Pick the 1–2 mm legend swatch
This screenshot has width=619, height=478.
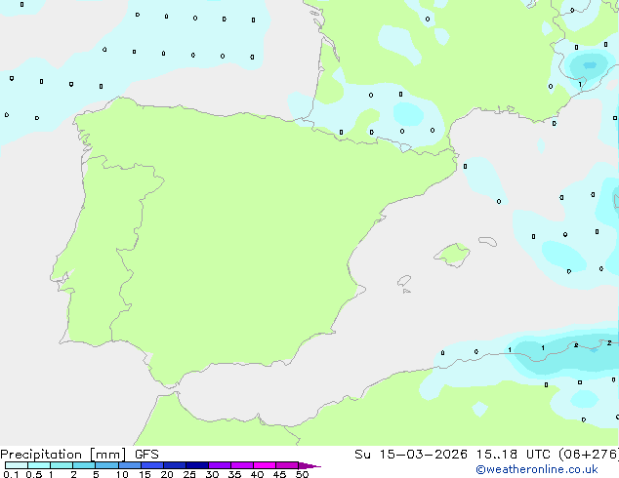click(62, 465)
